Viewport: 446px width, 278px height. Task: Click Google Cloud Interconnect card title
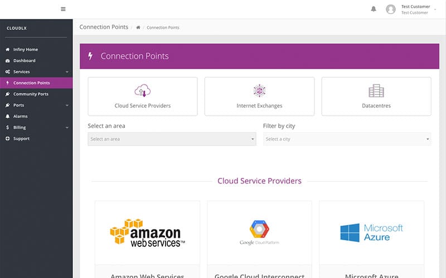(259, 276)
